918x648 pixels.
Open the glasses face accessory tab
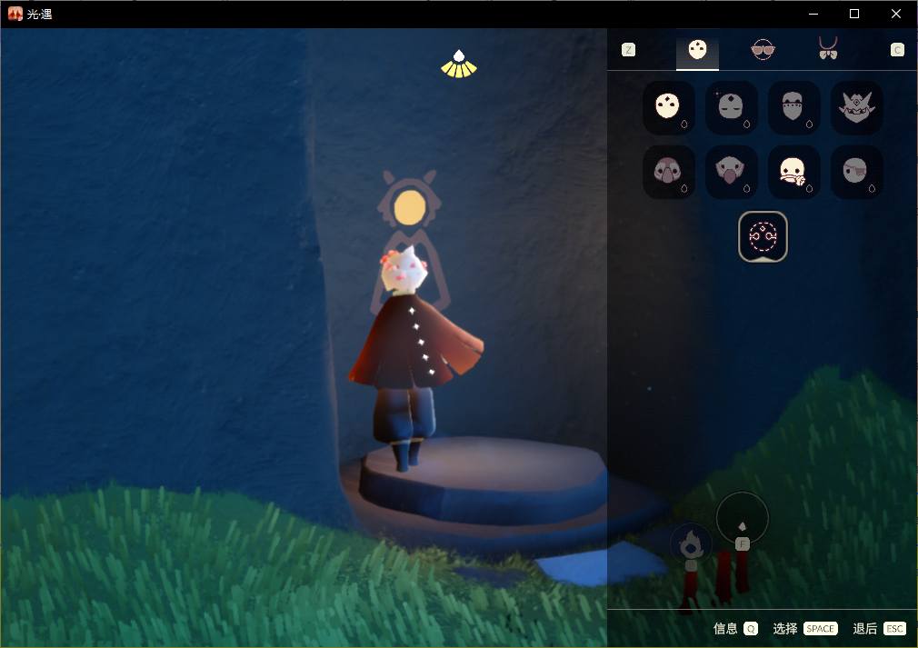tap(763, 50)
